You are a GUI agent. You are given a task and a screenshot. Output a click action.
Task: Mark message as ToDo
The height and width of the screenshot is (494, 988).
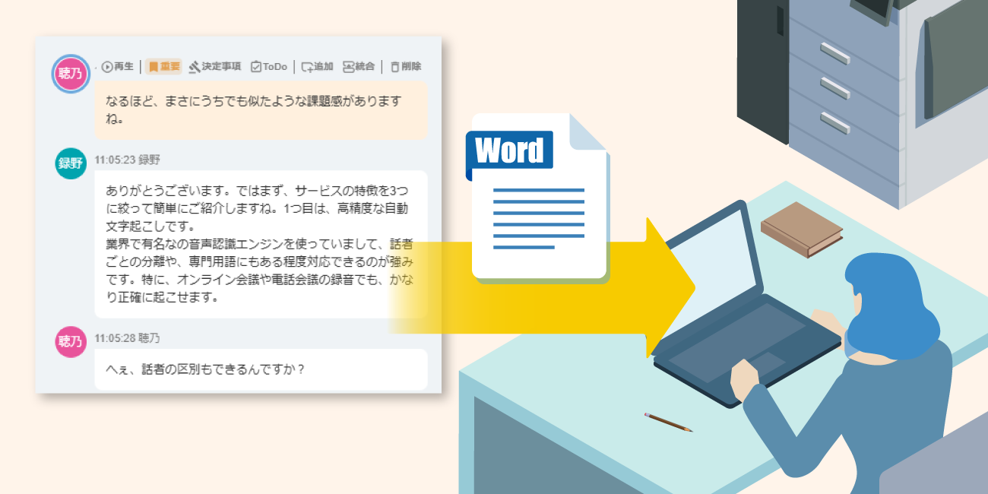(x=269, y=67)
